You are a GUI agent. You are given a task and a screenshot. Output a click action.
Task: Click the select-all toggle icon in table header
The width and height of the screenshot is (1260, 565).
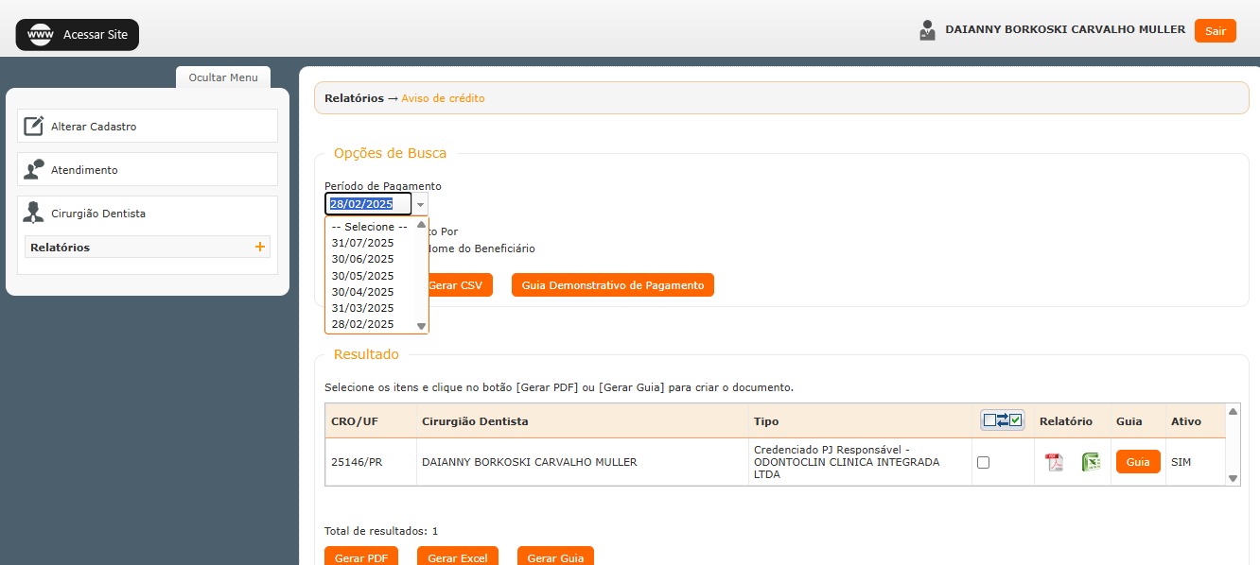(x=1002, y=420)
